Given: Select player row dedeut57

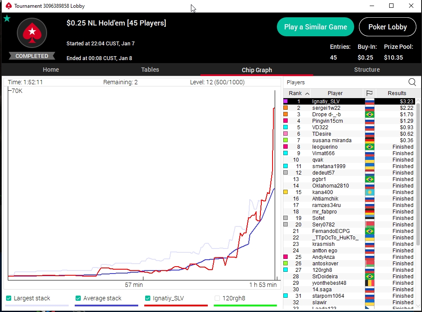Looking at the screenshot, I should coord(349,172).
